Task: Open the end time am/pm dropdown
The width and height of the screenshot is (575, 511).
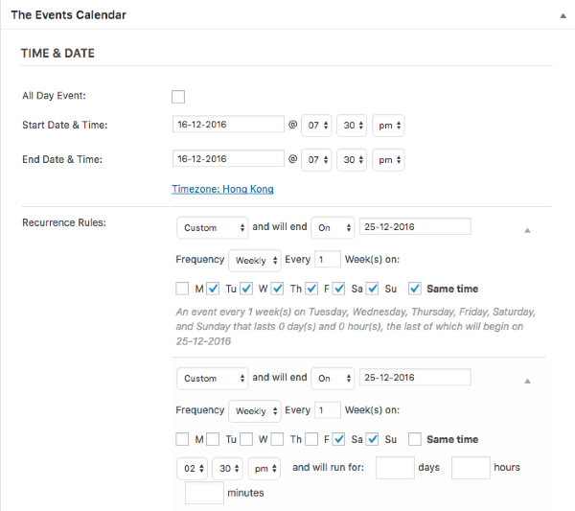Action: point(388,158)
